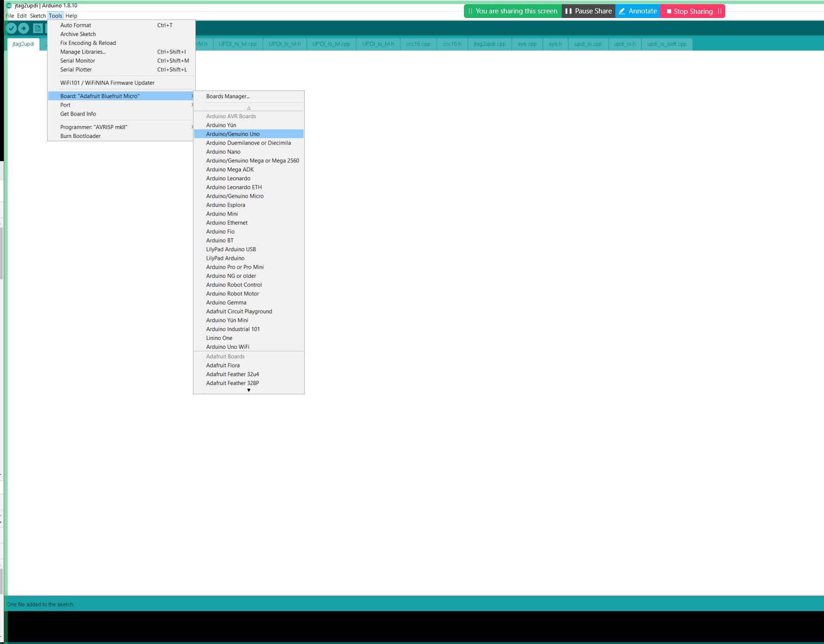
Task: Select Arduino/Genuino Uno board
Action: pos(249,134)
